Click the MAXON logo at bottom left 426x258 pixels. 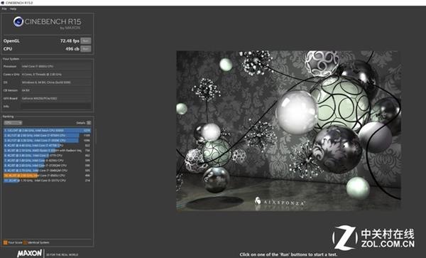point(30,253)
